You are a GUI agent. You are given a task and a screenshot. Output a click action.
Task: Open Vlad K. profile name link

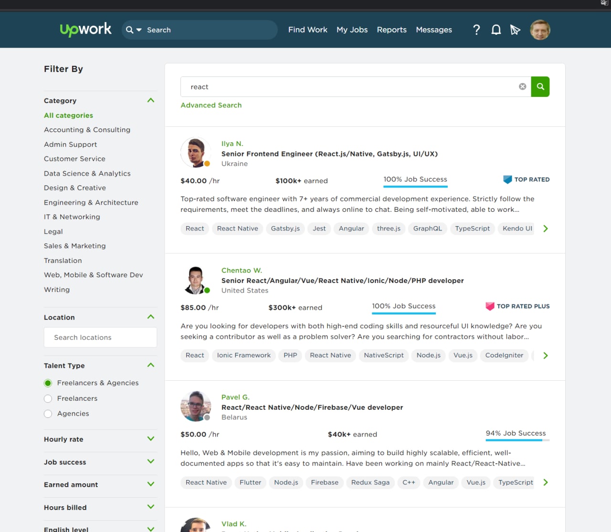(234, 524)
